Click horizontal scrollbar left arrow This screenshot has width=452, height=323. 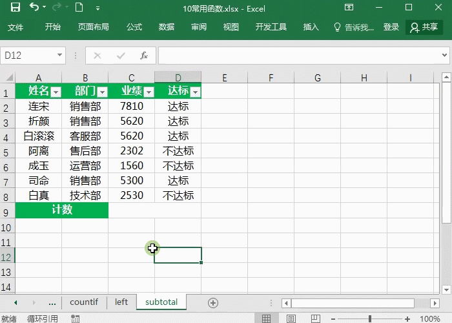coord(286,303)
